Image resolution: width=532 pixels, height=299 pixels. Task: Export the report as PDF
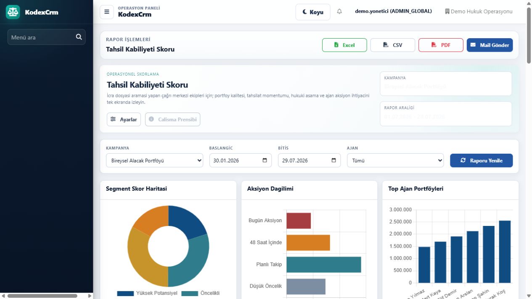tap(441, 45)
